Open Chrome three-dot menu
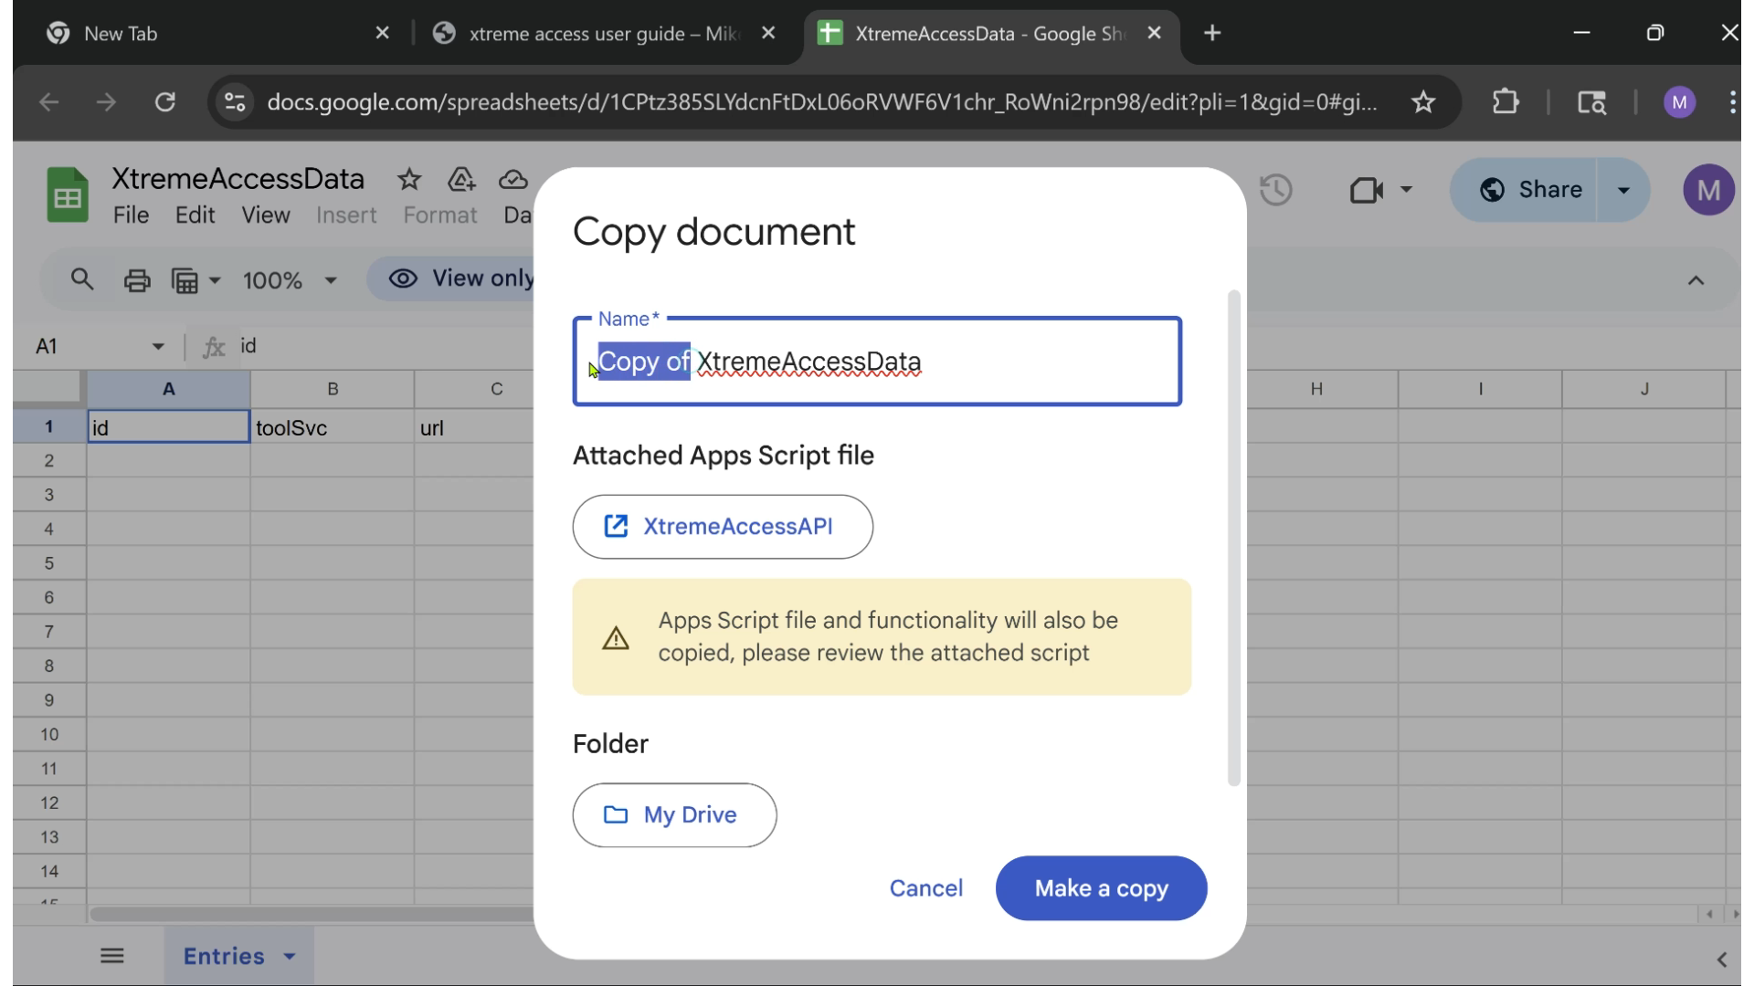The image size is (1754, 986). [x=1732, y=102]
